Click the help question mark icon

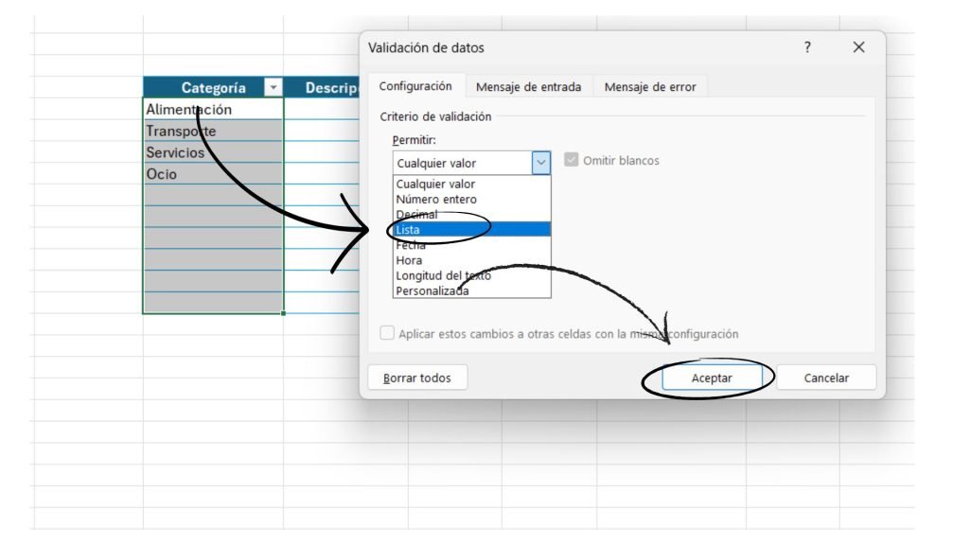tap(807, 47)
